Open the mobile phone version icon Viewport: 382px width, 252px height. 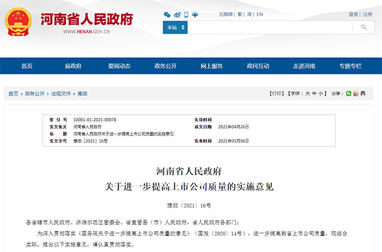[x=186, y=15]
